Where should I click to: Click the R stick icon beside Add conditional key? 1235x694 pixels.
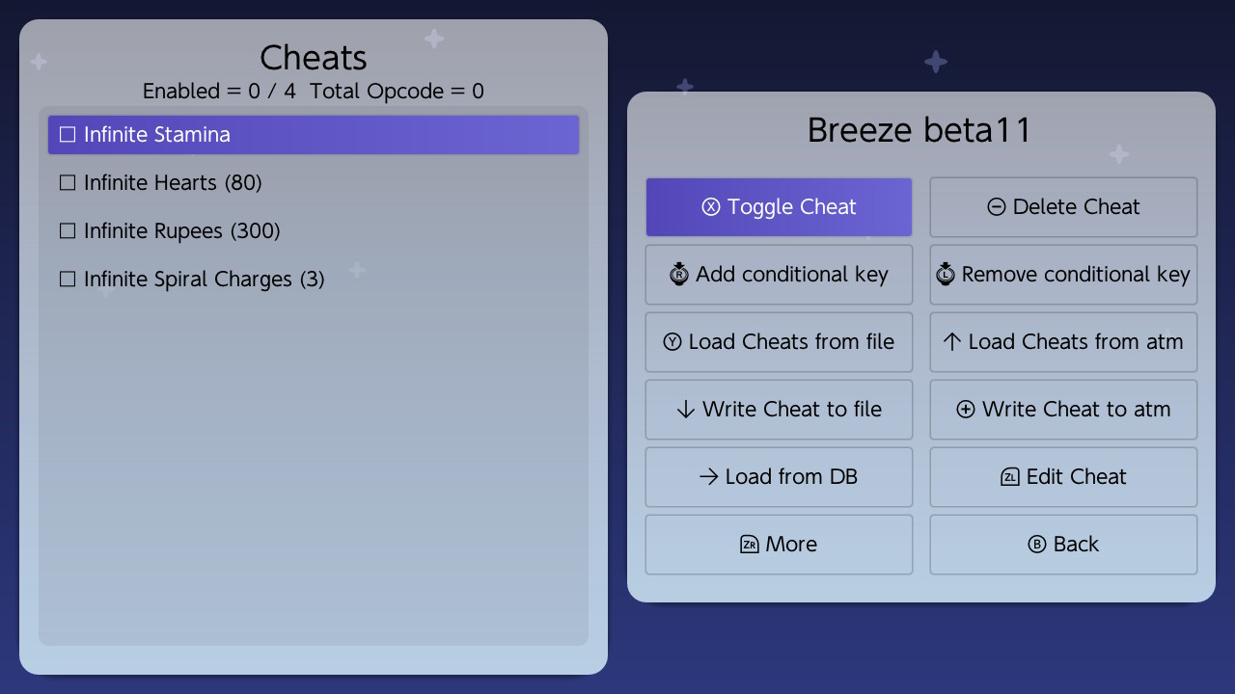tap(679, 274)
